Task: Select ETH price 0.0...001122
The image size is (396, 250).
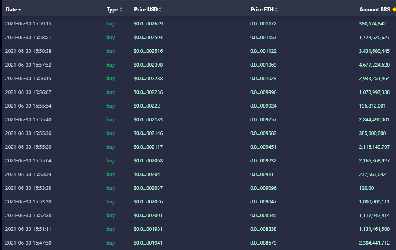Action: (x=263, y=51)
